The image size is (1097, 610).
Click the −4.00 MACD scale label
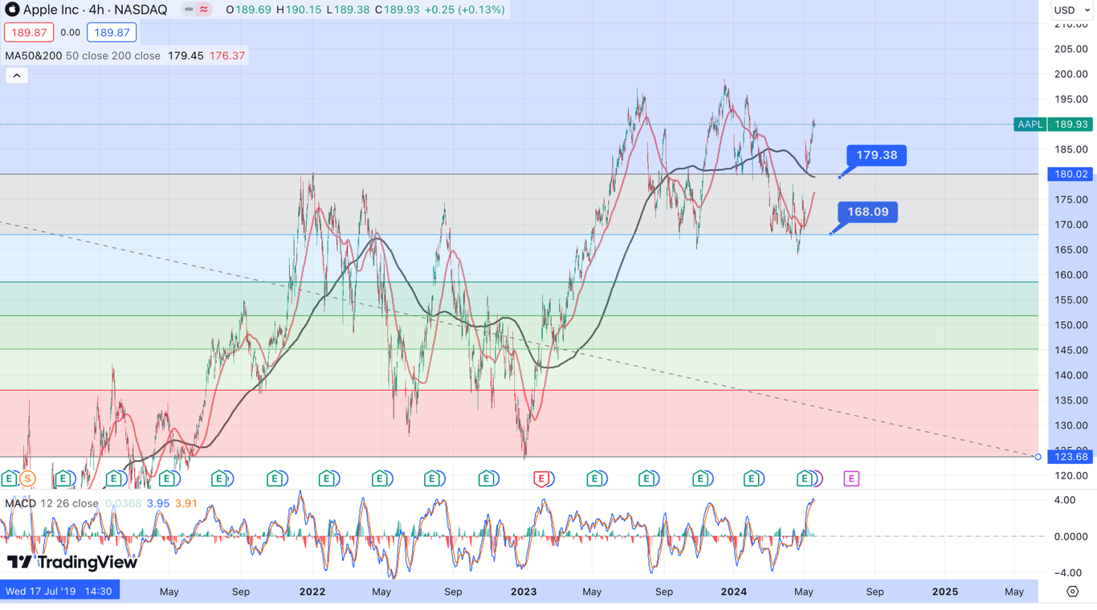pyautogui.click(x=1069, y=573)
